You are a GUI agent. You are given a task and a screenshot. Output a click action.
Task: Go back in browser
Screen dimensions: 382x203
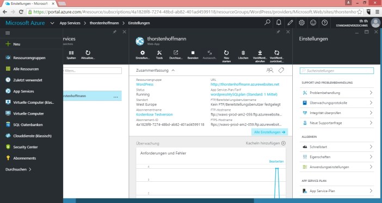point(5,11)
